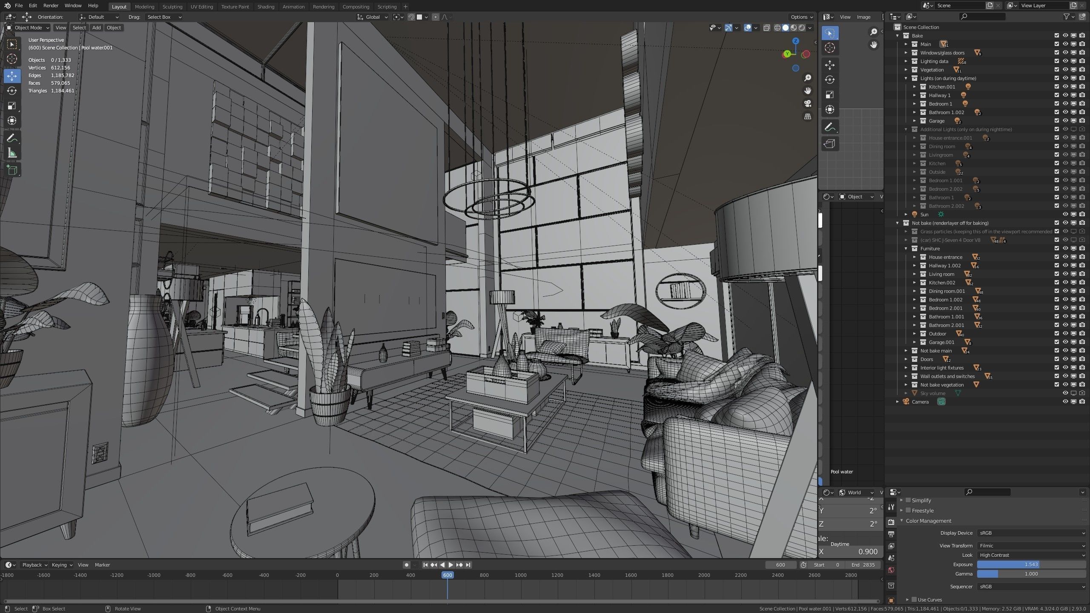This screenshot has width=1090, height=613.
Task: Open the Object Mode dropdown
Action: (x=28, y=28)
